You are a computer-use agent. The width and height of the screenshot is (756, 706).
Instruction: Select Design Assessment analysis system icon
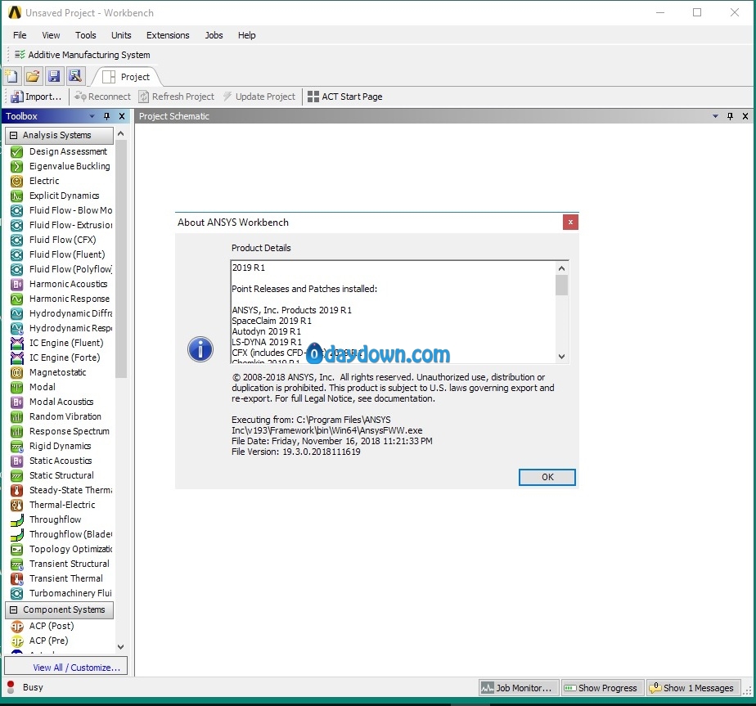[x=17, y=152]
